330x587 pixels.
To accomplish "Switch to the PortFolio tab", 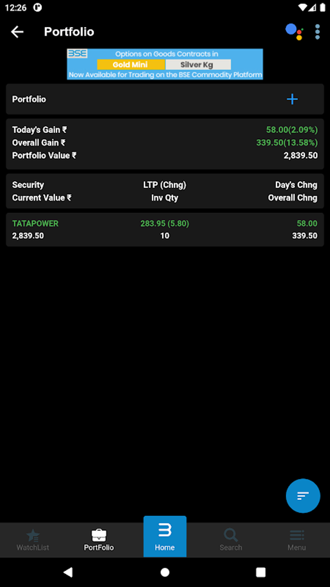I will tap(99, 540).
